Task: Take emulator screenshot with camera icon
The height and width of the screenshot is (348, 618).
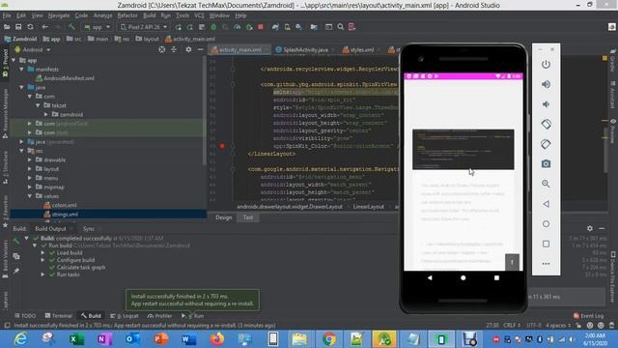Action: point(546,163)
